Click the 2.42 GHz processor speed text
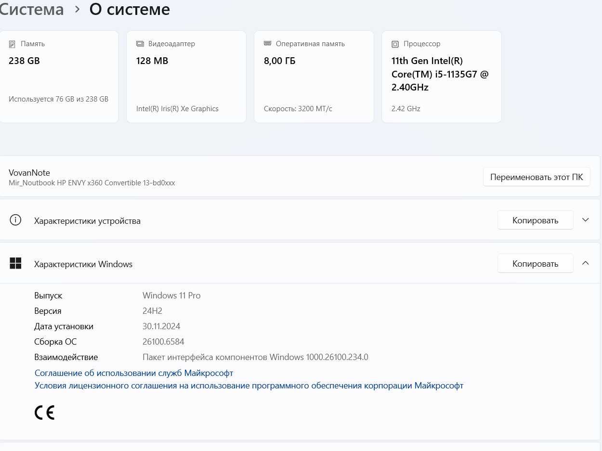Screen dimensions: 602x451 click(406, 109)
